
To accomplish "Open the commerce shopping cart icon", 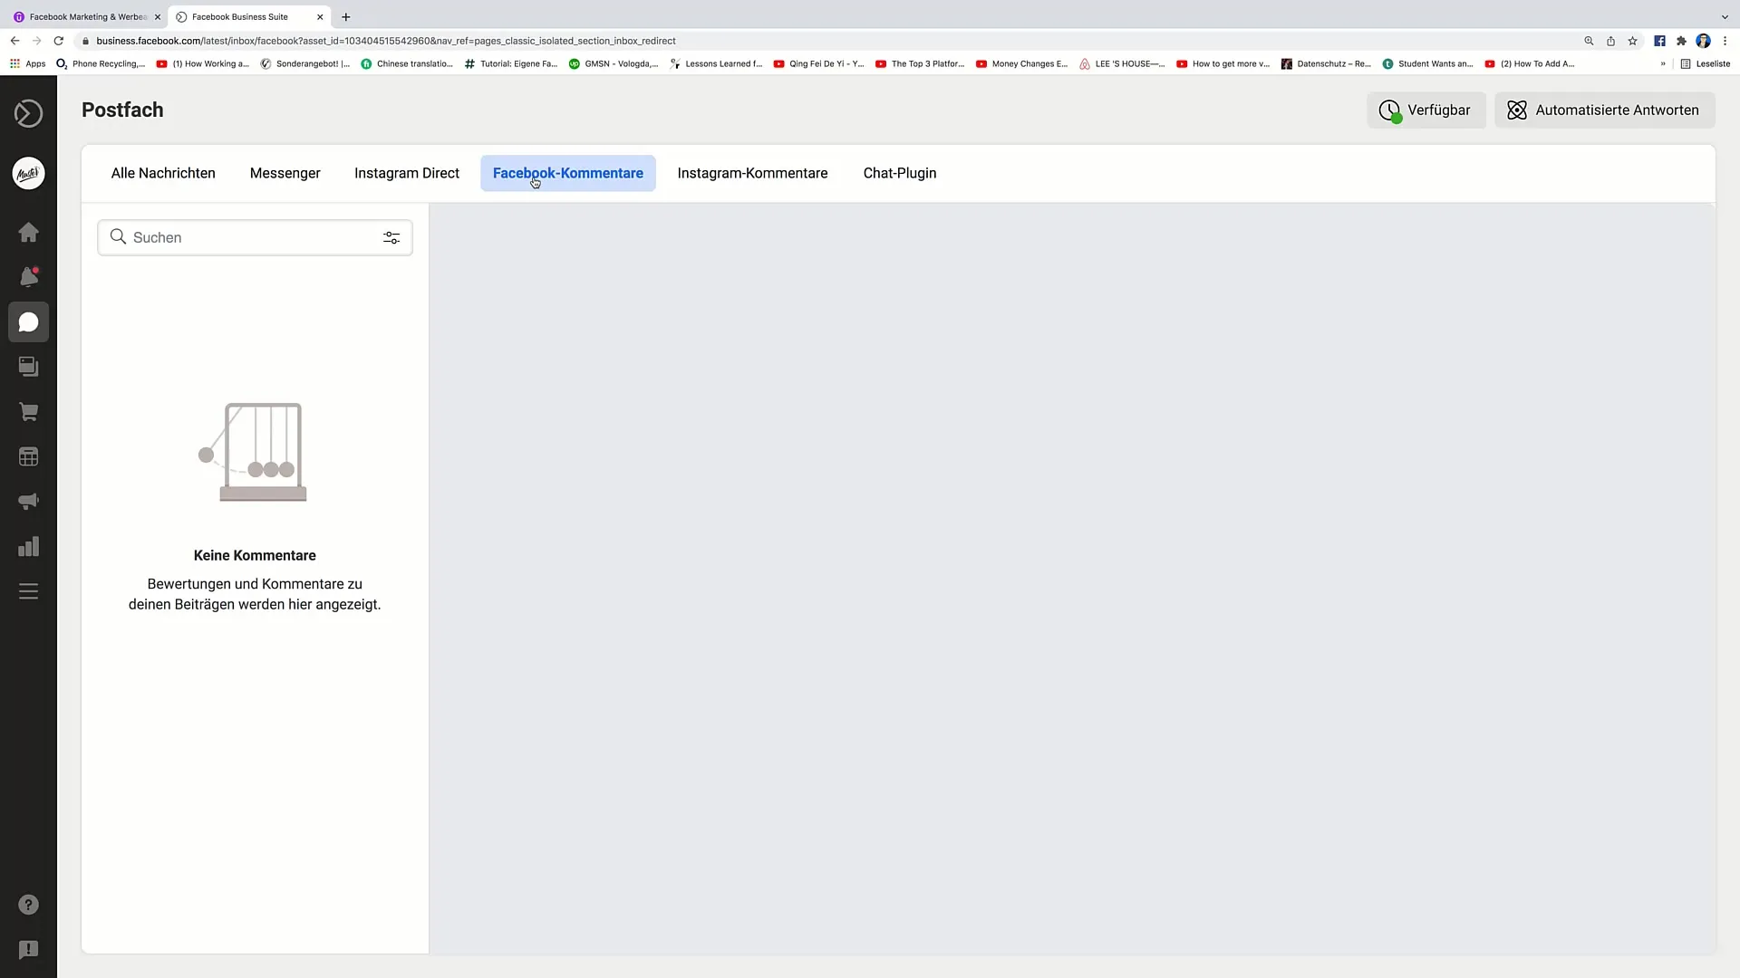I will pyautogui.click(x=28, y=412).
